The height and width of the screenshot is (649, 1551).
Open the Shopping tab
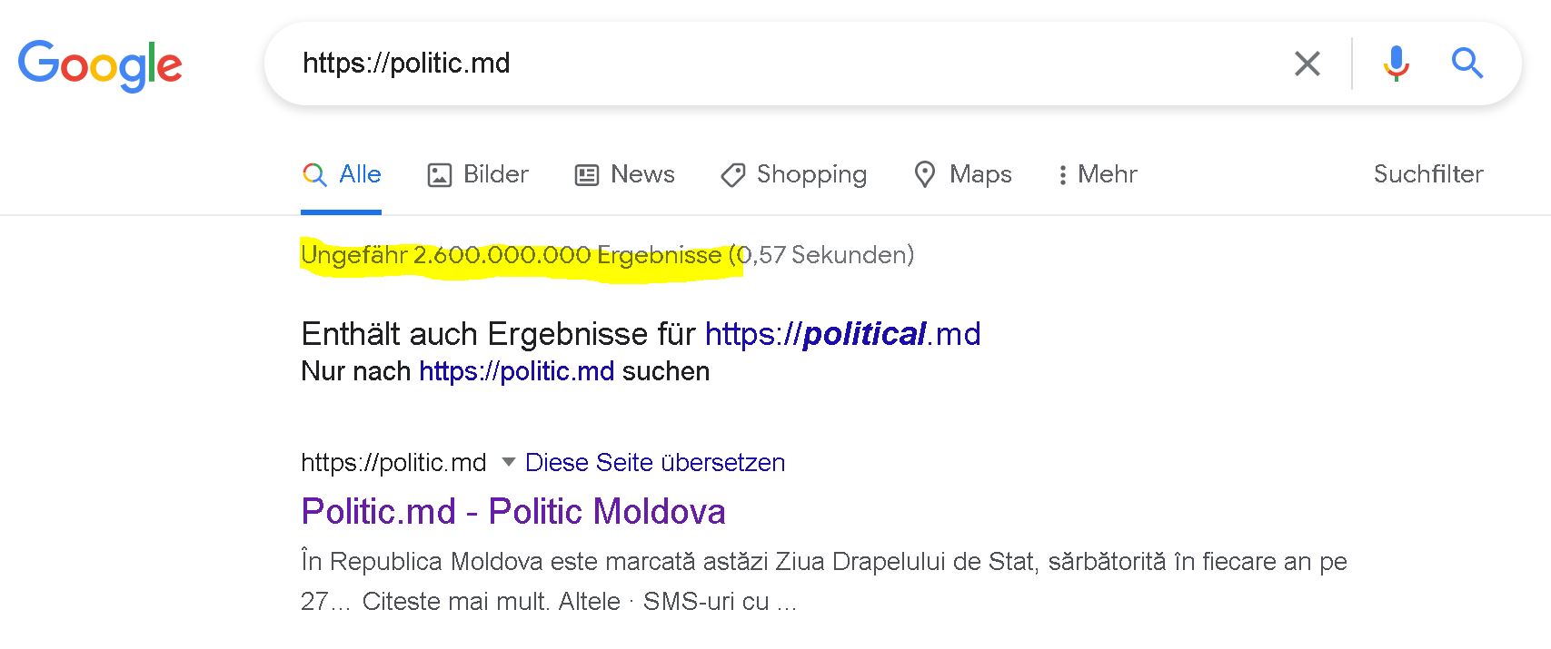811,174
